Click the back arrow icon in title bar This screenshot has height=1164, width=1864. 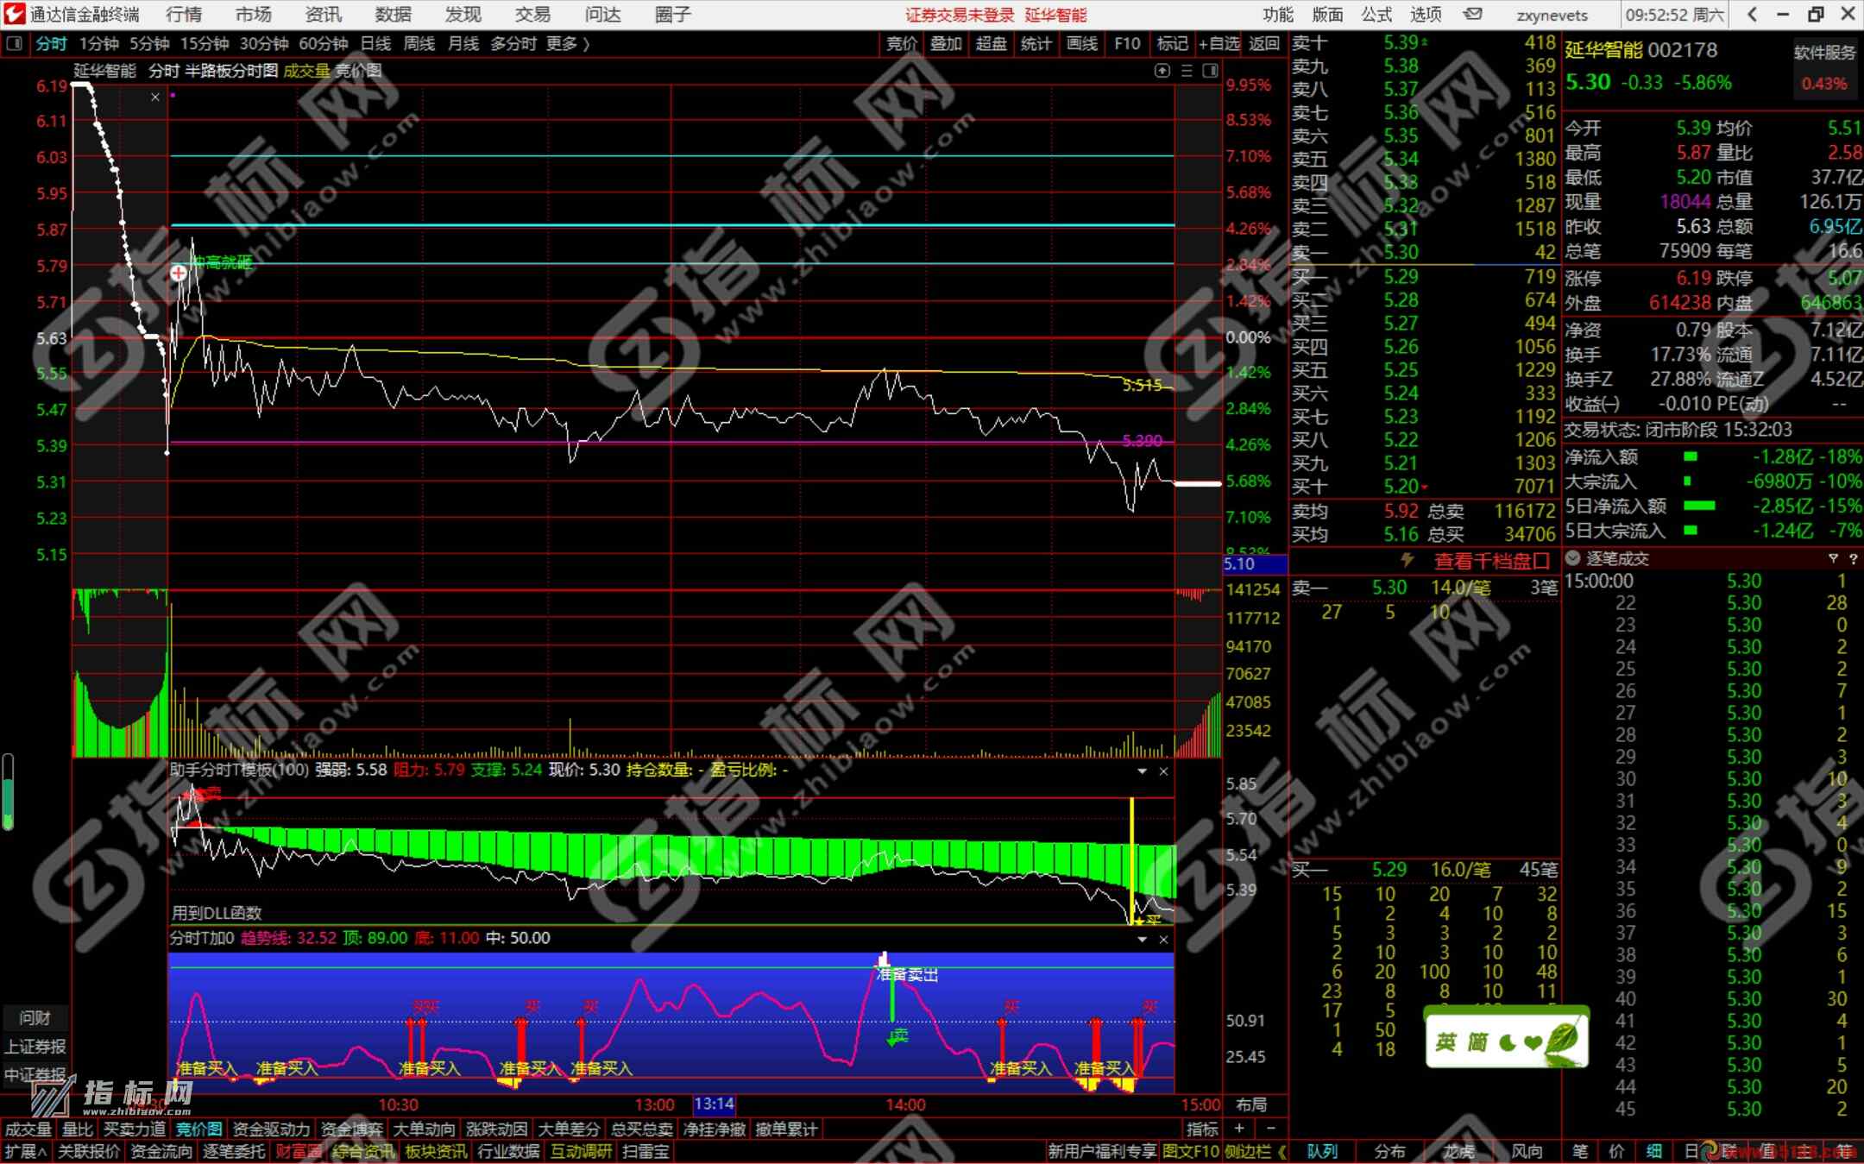[1752, 15]
